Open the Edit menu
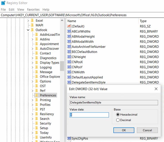Image resolution: width=164 pixels, height=142 pixels. point(11,10)
